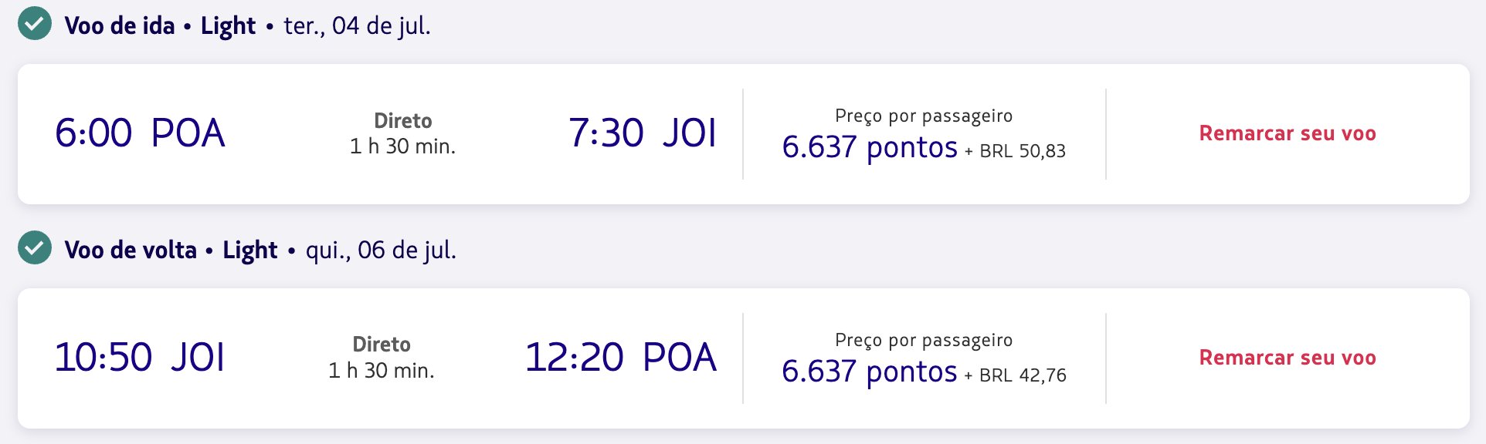Click the date qui., 06 de jul.
This screenshot has width=1486, height=444.
[x=381, y=250]
